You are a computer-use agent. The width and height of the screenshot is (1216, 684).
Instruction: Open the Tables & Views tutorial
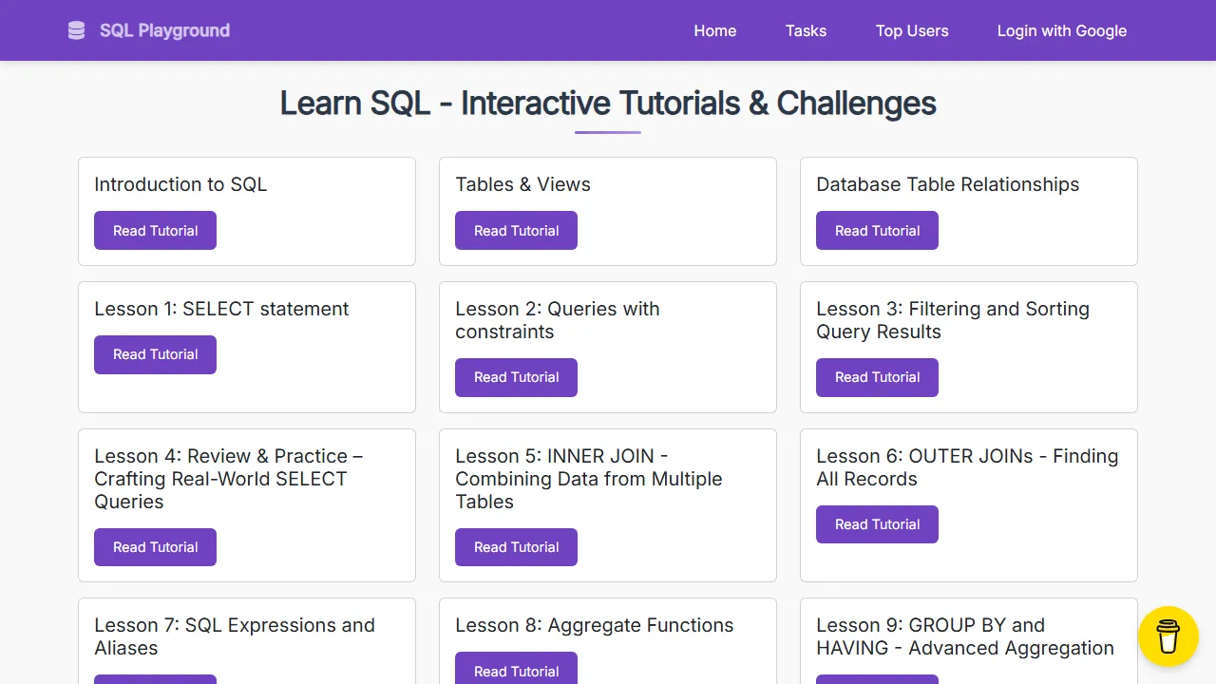tap(516, 230)
